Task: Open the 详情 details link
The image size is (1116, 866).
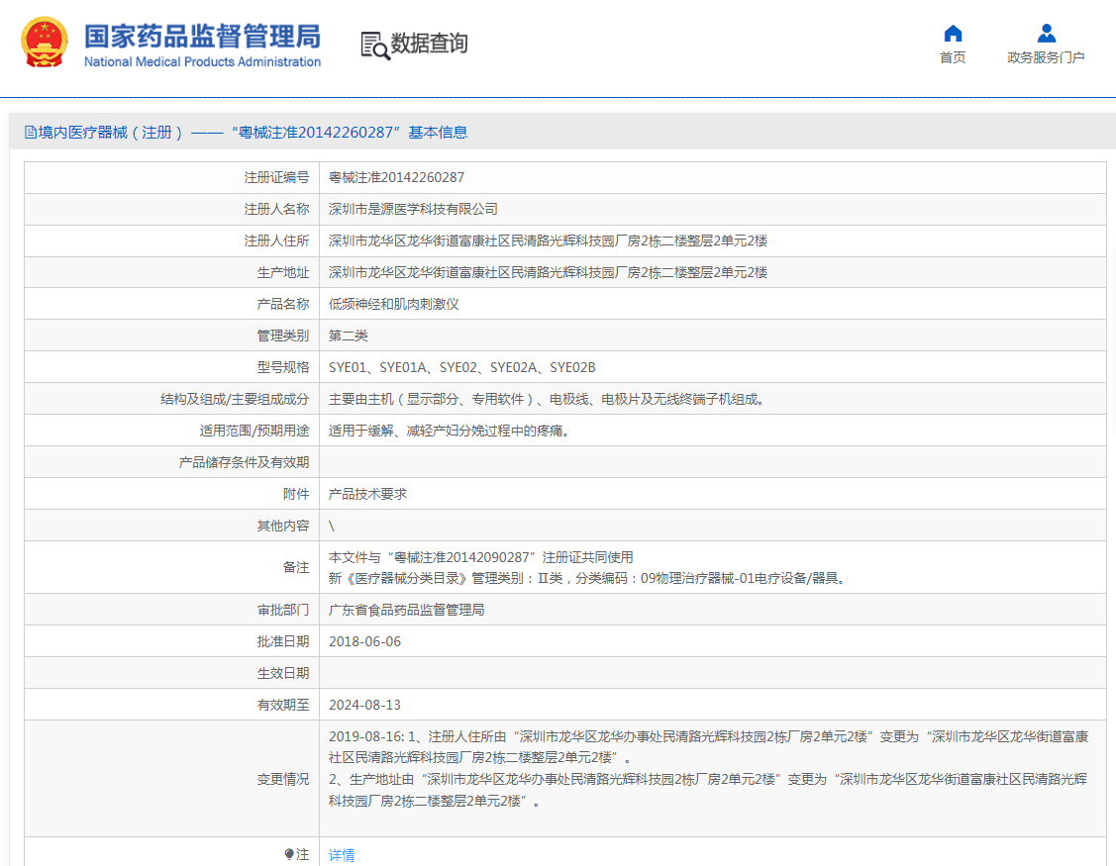Action: [342, 854]
